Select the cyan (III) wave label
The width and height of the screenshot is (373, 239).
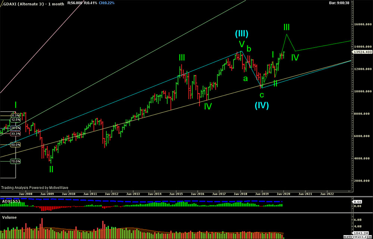pos(242,34)
